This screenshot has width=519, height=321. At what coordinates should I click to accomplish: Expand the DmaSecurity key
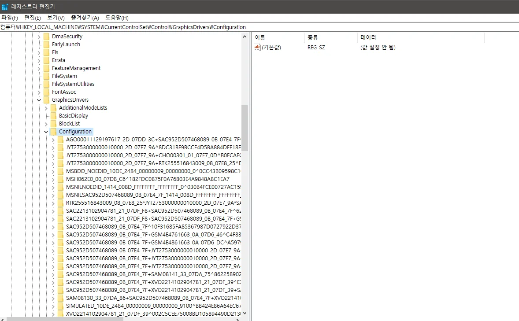click(x=39, y=37)
